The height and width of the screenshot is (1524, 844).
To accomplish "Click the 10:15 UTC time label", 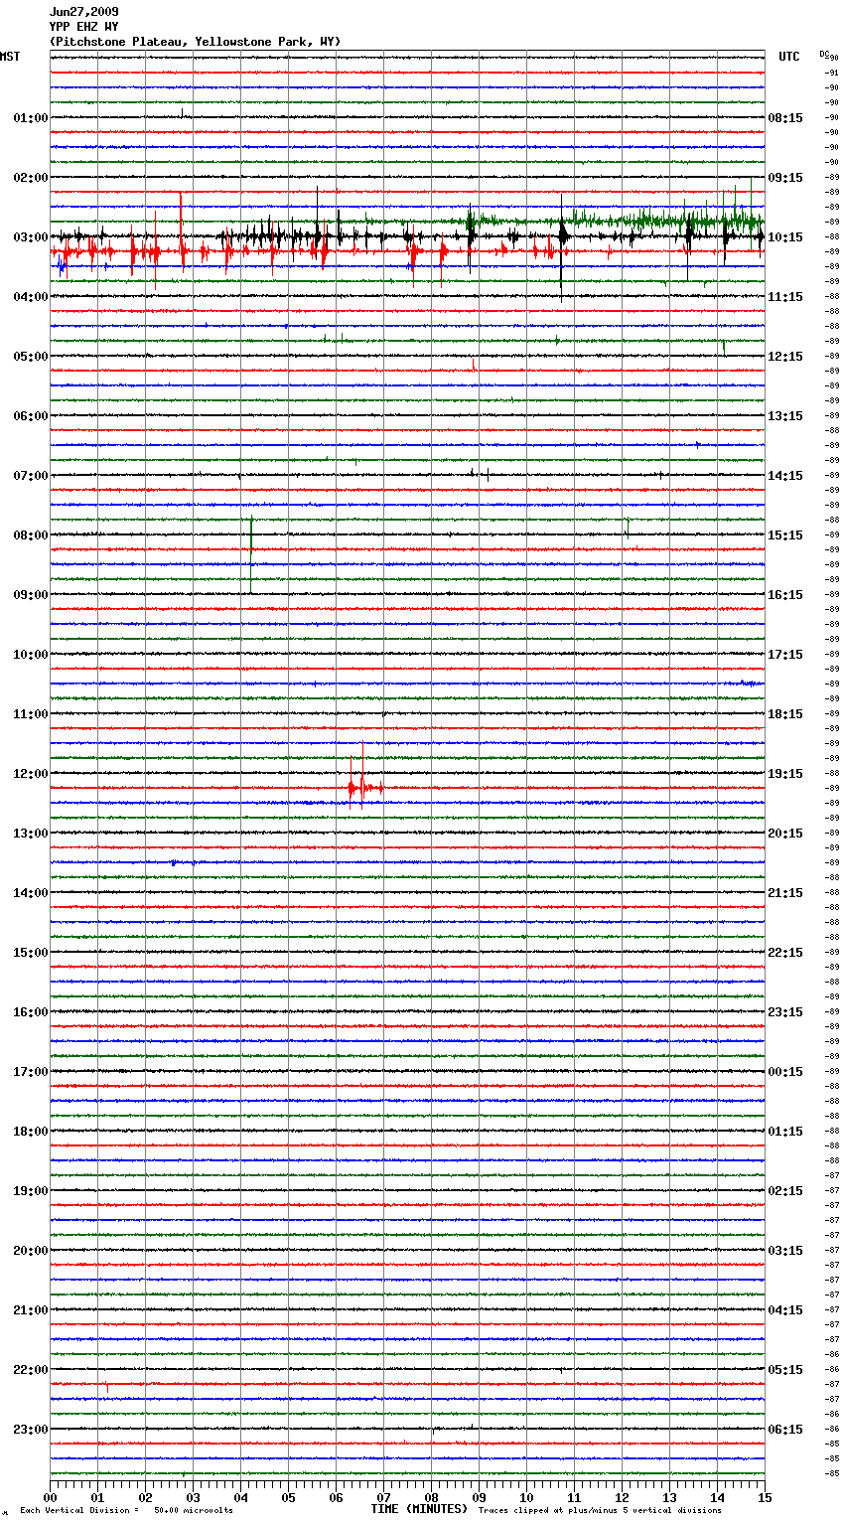I will click(785, 237).
